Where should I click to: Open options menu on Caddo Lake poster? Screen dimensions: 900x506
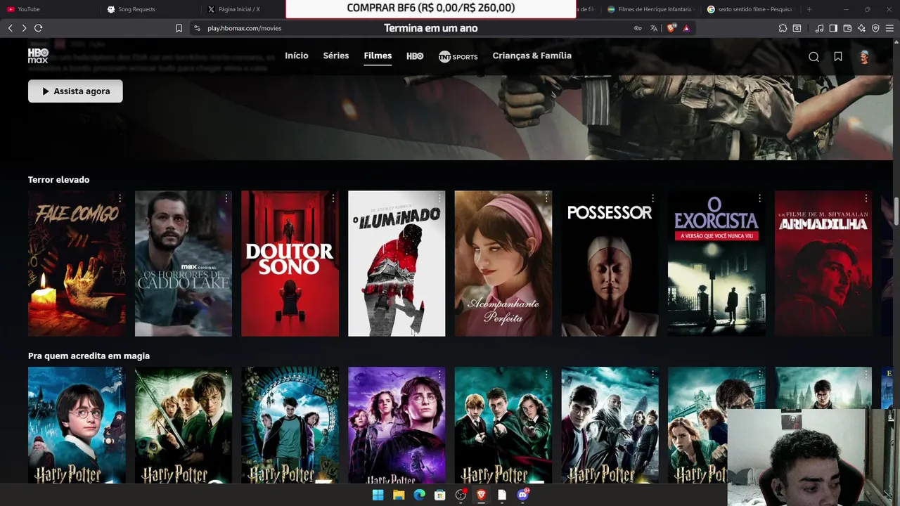[x=226, y=198]
